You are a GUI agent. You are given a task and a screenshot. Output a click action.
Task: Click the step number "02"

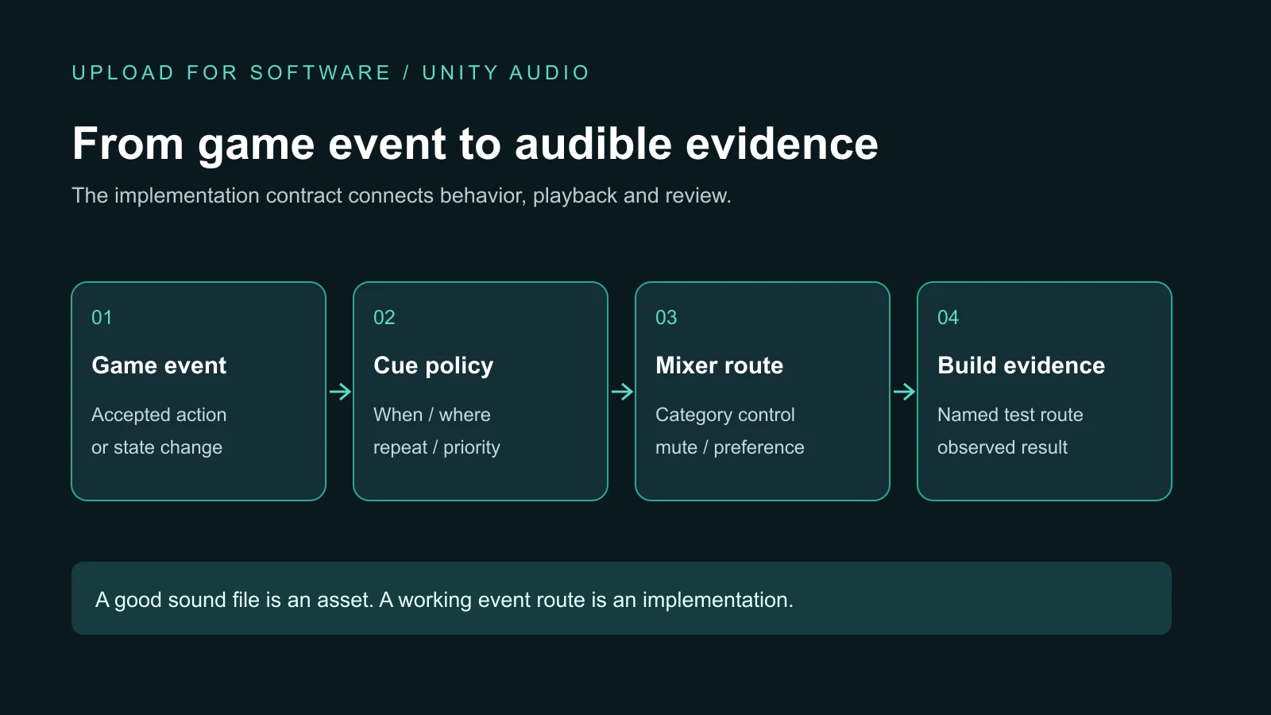(384, 318)
